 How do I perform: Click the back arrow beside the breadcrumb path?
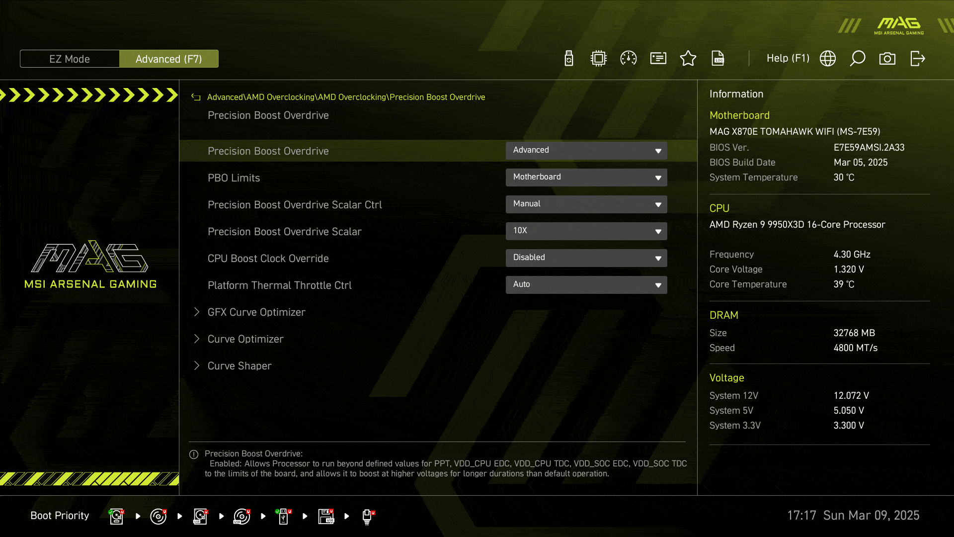point(196,97)
